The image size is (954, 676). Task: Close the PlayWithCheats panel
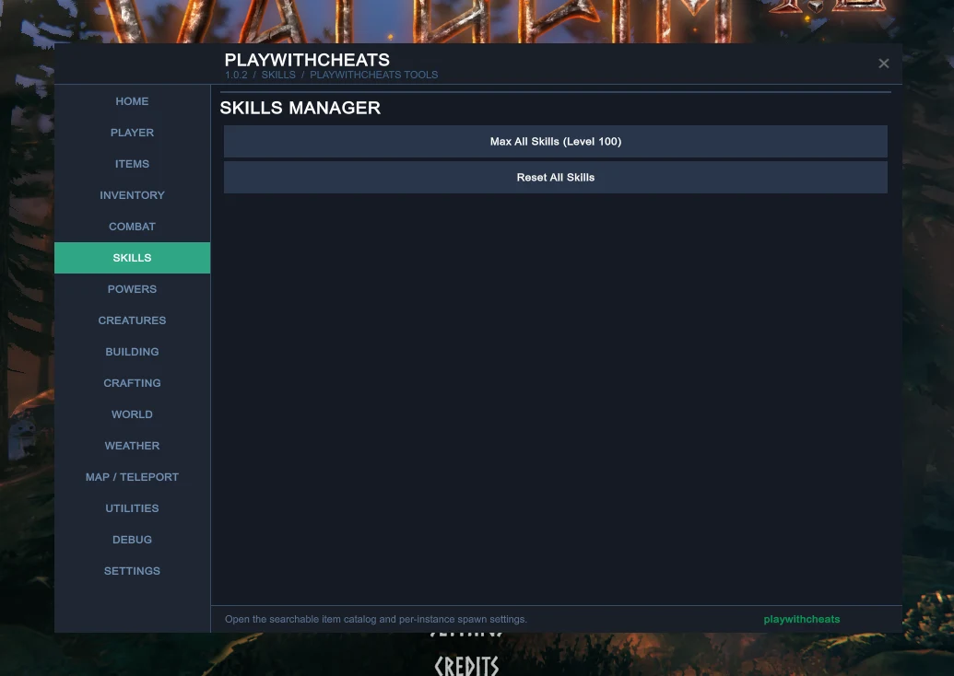click(883, 64)
